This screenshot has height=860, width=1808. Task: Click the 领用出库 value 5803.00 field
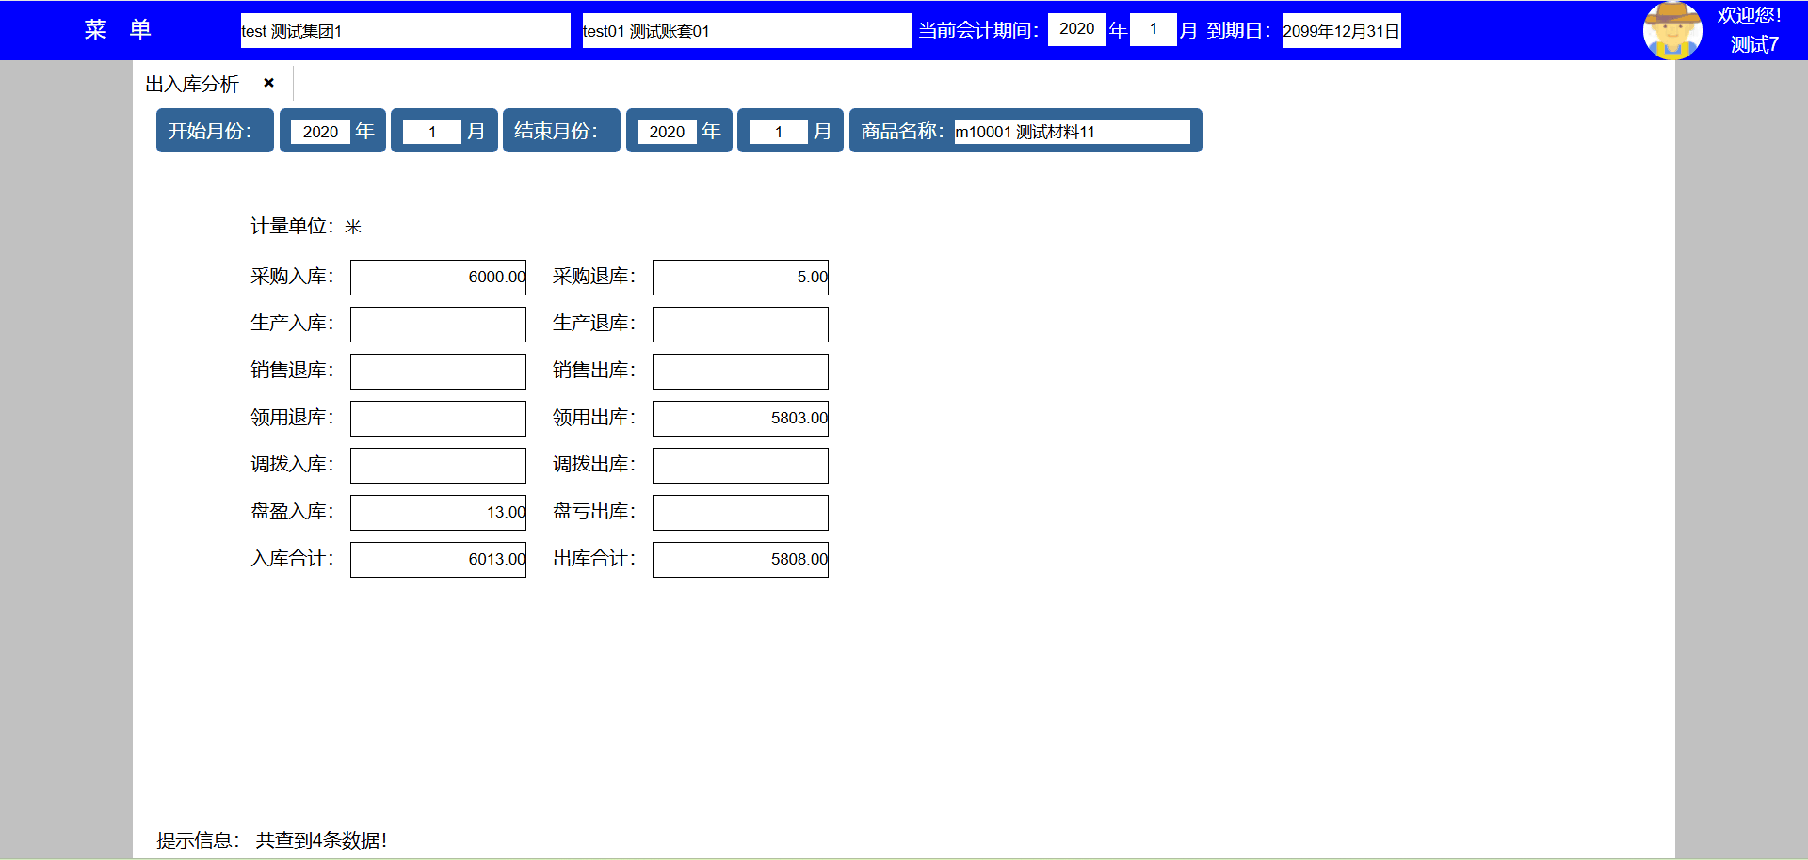pyautogui.click(x=740, y=418)
